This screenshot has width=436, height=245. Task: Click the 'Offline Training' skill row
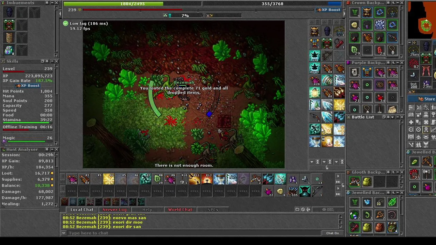[28, 127]
